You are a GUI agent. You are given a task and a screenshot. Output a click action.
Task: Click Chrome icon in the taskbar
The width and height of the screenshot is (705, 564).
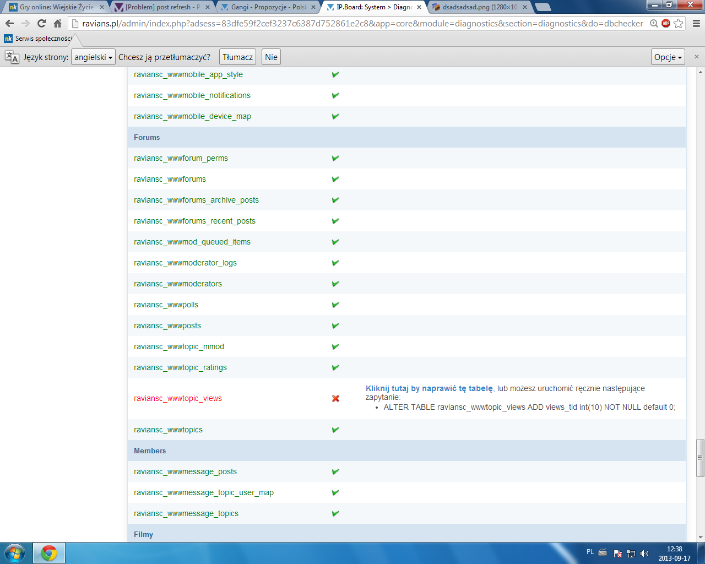click(x=49, y=552)
